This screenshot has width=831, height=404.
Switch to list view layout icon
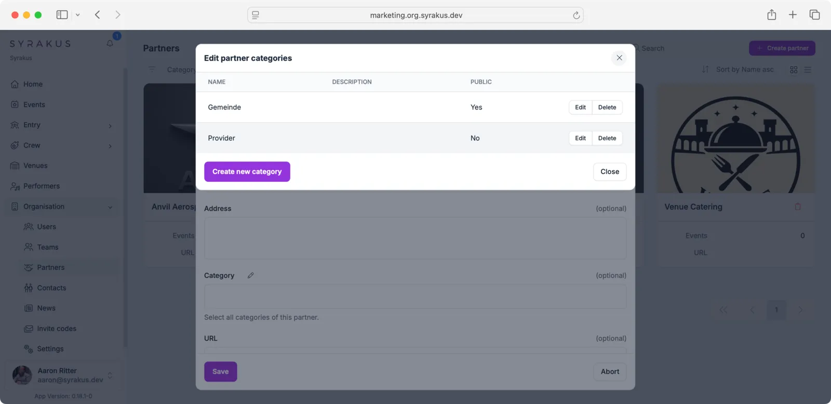click(x=808, y=70)
